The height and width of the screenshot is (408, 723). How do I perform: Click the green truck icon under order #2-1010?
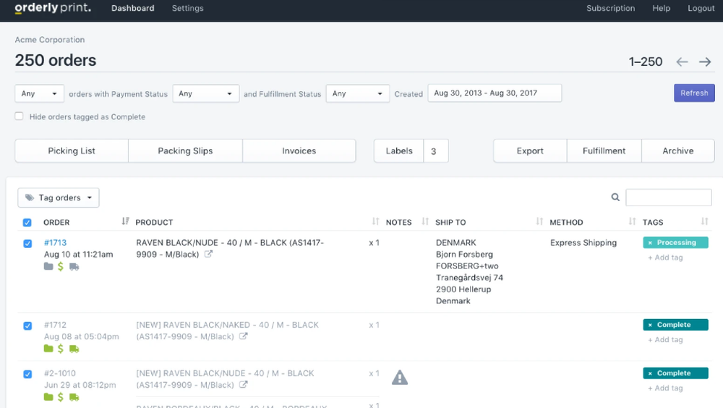coord(74,397)
